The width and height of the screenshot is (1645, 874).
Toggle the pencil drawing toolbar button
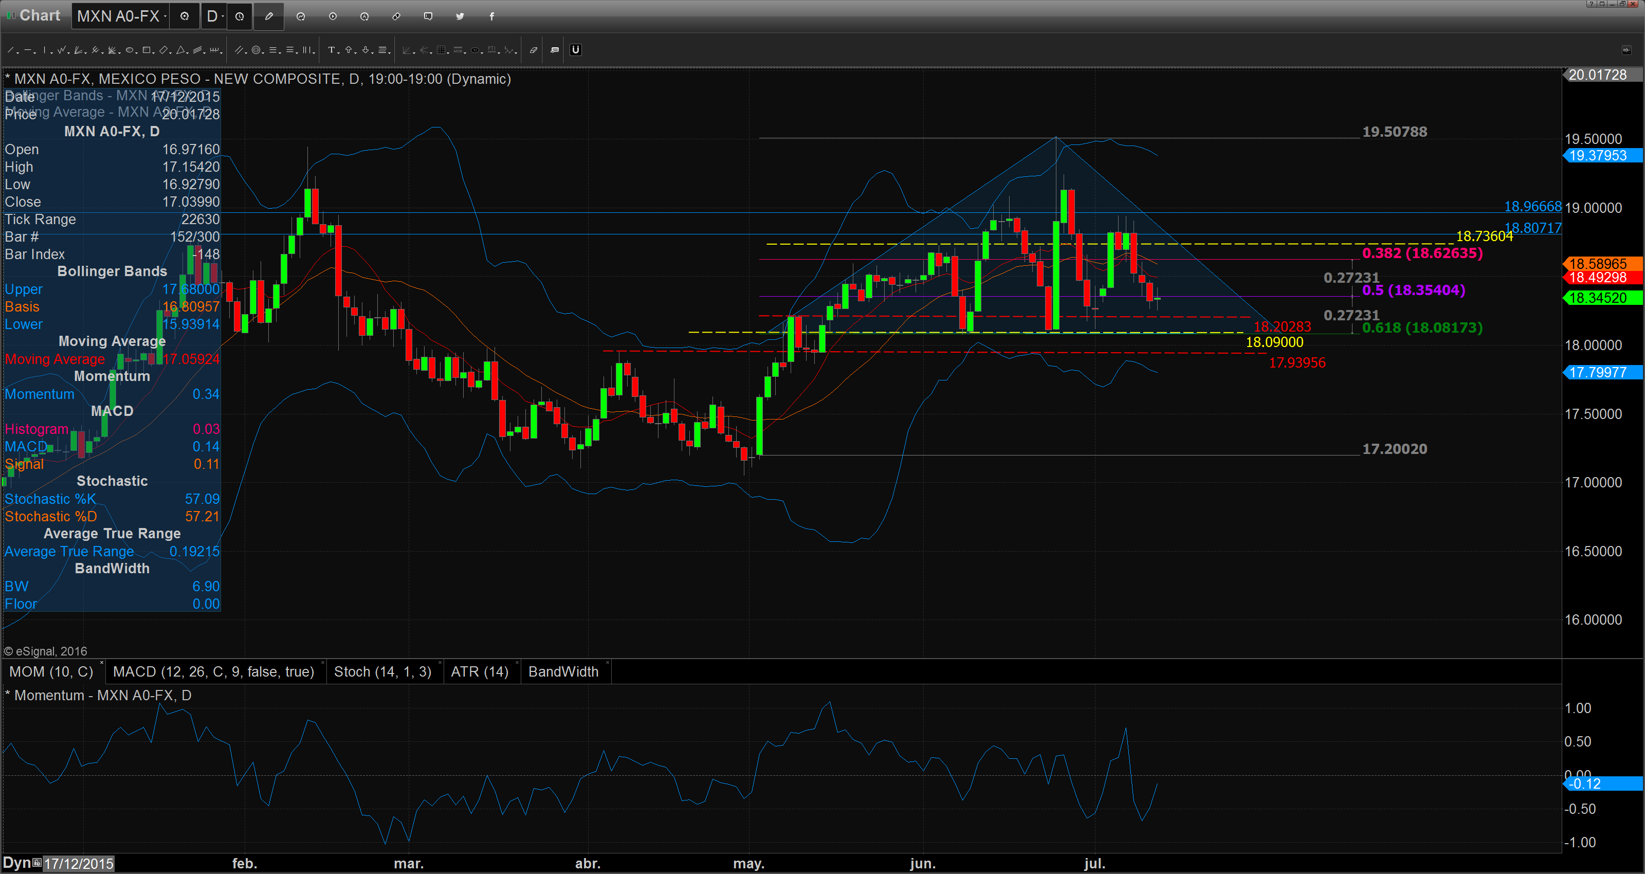[x=269, y=16]
